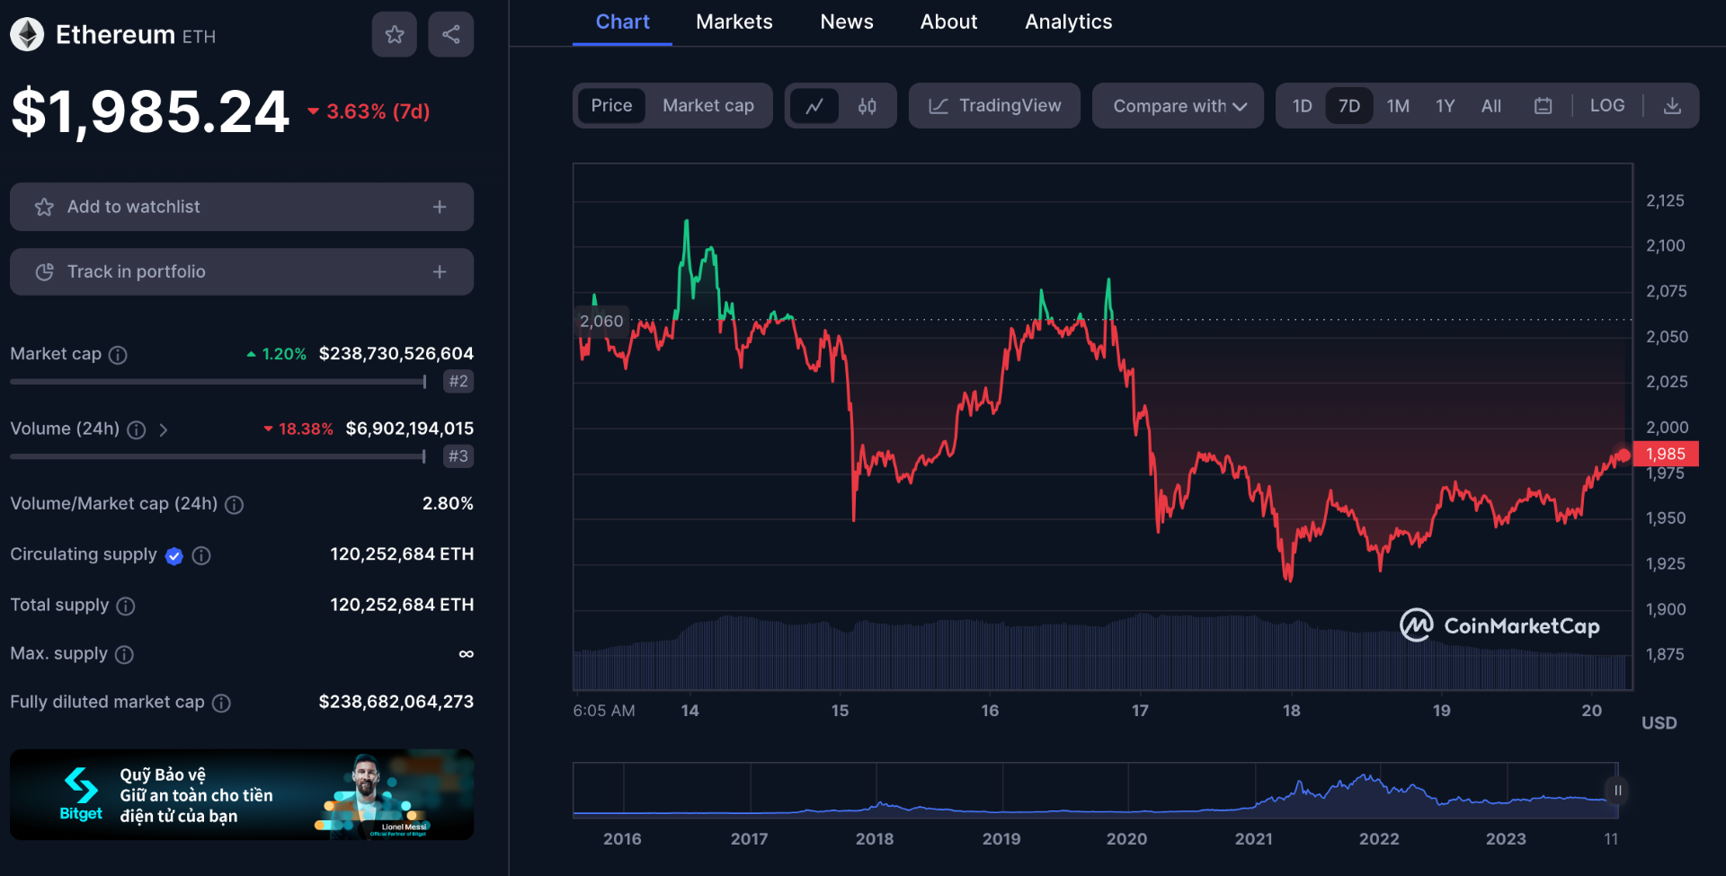Click Circulating supply verified badge
Screen dimensions: 1726x876
click(x=174, y=556)
